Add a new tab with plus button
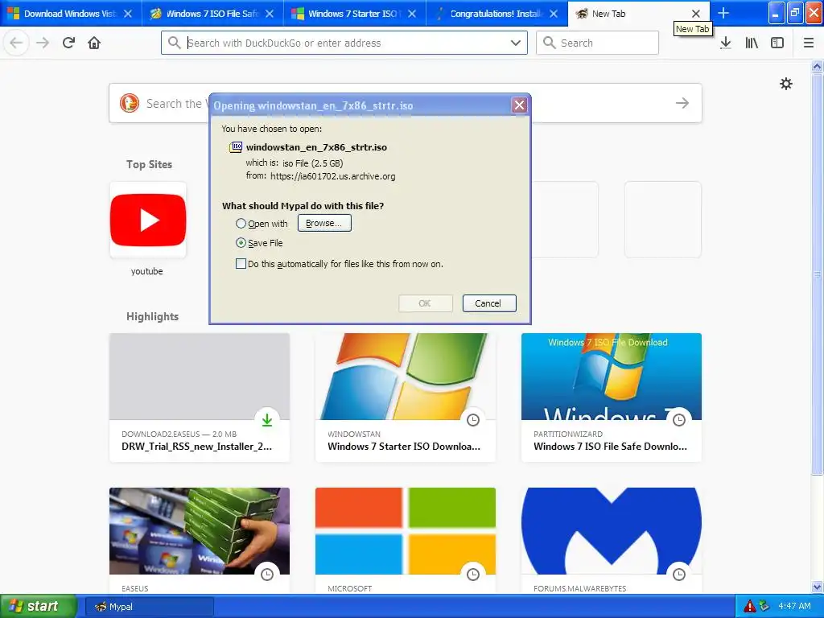The image size is (824, 618). click(723, 13)
